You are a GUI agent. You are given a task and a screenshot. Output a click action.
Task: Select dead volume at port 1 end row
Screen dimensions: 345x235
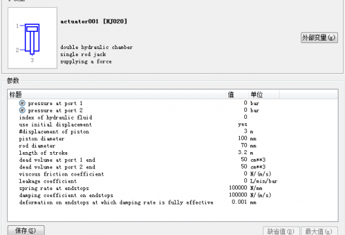(x=172, y=159)
